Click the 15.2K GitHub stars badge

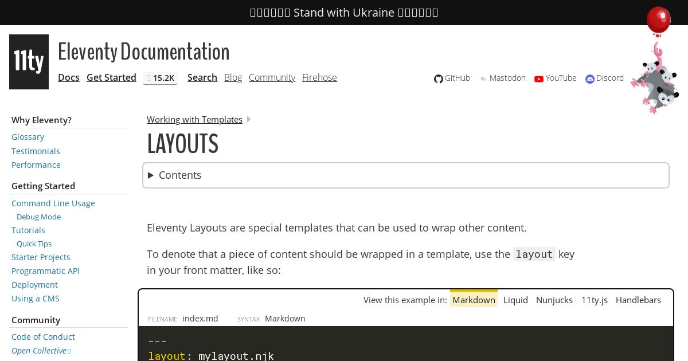pyautogui.click(x=160, y=78)
